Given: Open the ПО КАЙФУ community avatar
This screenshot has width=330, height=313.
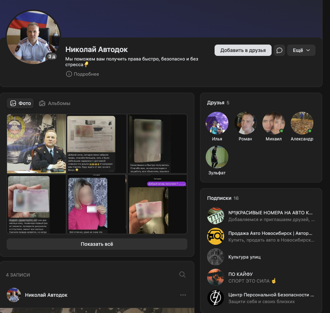Looking at the screenshot, I should [x=215, y=277].
